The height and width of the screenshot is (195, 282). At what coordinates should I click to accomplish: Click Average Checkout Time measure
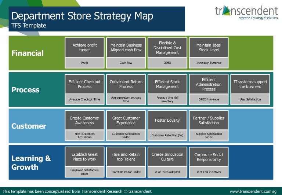pyautogui.click(x=84, y=99)
